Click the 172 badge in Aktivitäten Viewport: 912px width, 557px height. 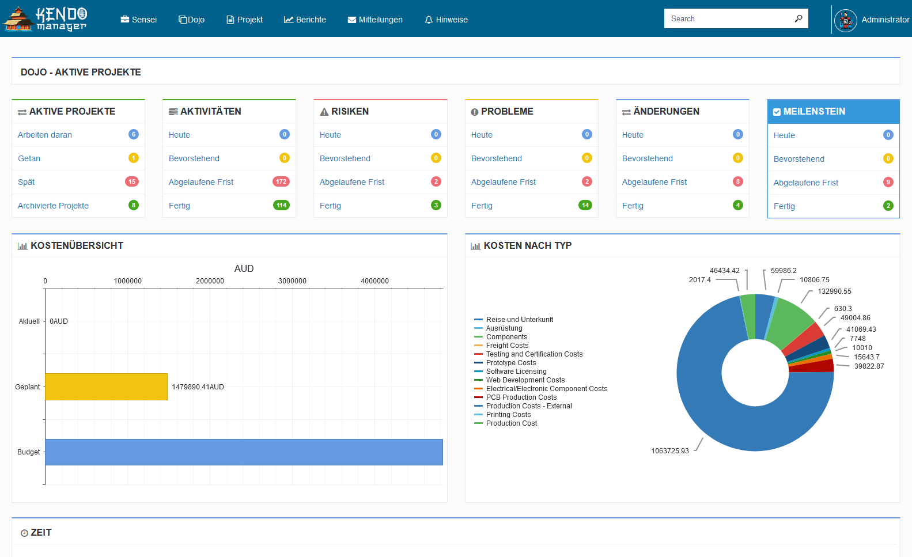(x=281, y=181)
